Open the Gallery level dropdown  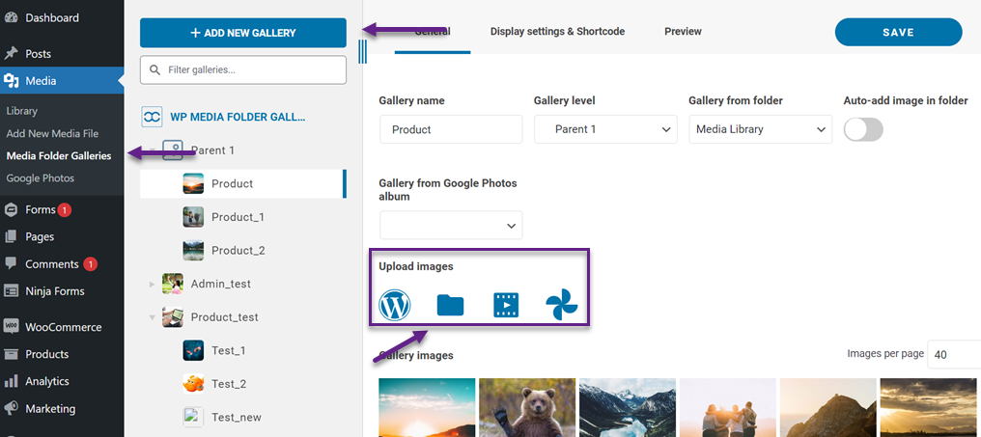coord(605,129)
